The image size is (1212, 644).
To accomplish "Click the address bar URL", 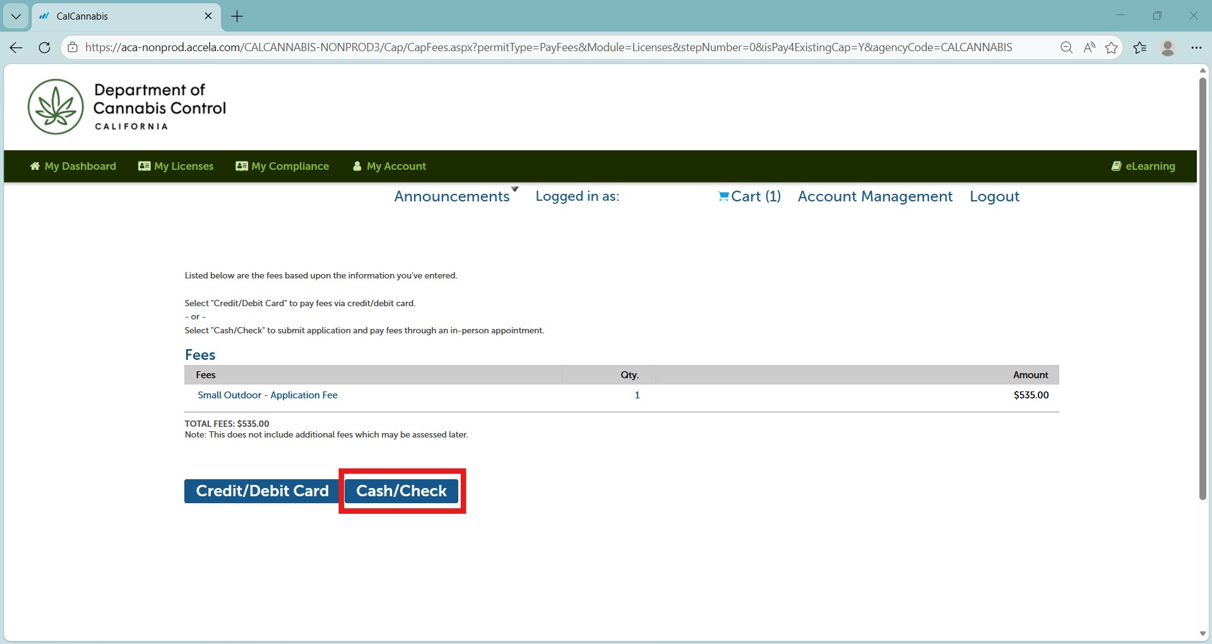I will (549, 47).
